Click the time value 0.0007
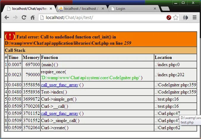This screenshot has width=201, height=139. [x=15, y=65]
